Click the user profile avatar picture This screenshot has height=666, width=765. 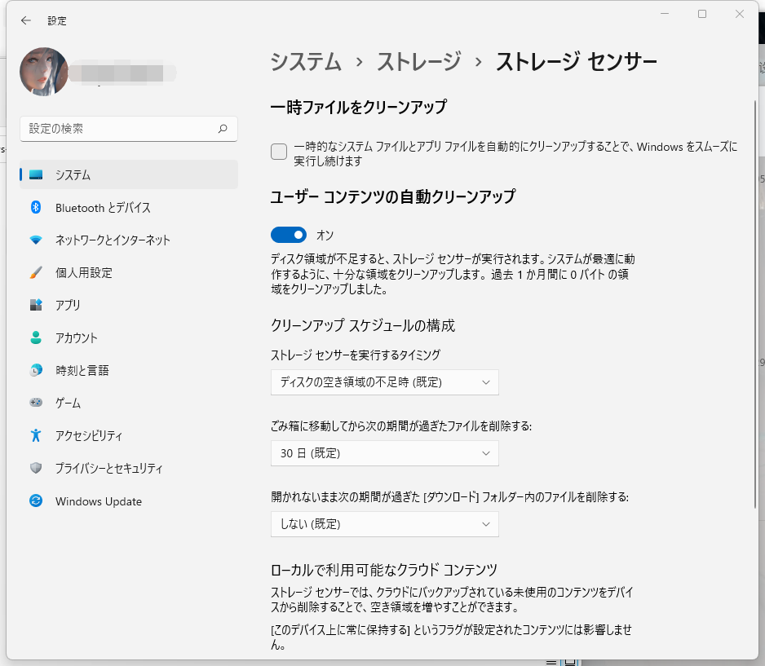44,72
